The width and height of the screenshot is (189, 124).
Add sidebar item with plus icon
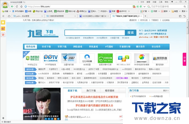pos(3,118)
